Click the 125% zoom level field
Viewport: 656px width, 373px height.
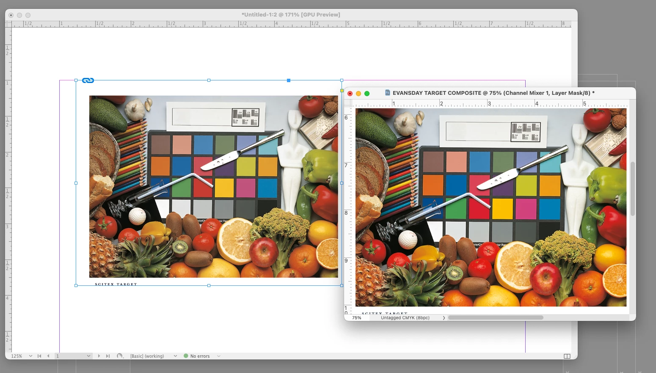(17, 356)
